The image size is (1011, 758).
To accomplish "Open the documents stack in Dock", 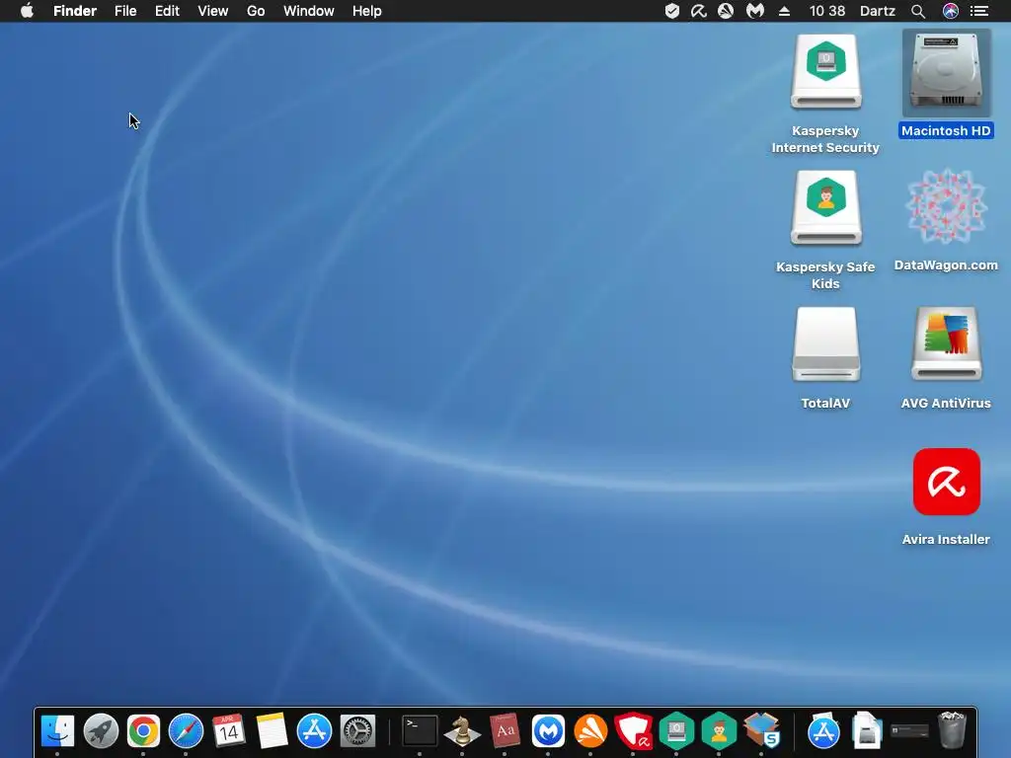I will pos(866,731).
